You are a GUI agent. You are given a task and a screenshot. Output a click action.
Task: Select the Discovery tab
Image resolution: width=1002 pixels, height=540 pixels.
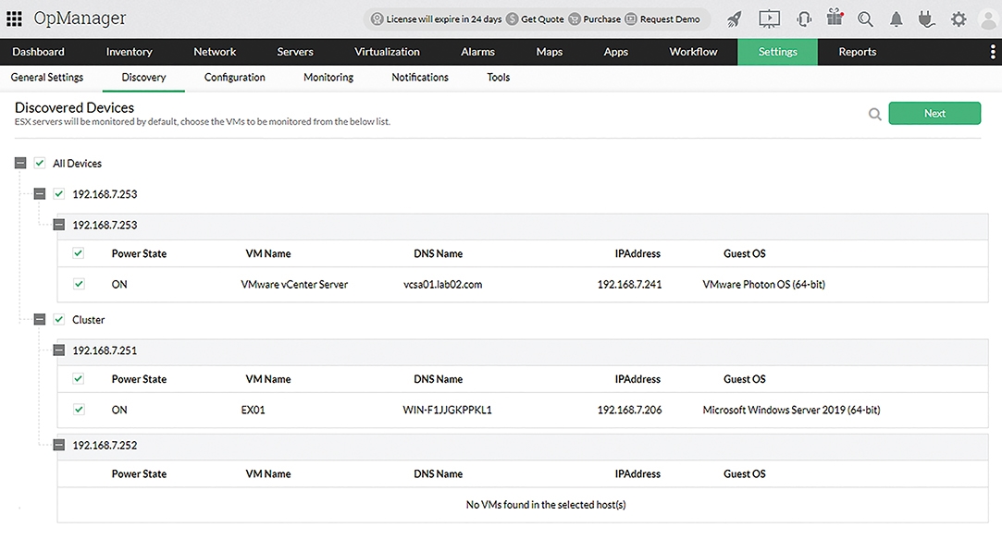click(143, 78)
